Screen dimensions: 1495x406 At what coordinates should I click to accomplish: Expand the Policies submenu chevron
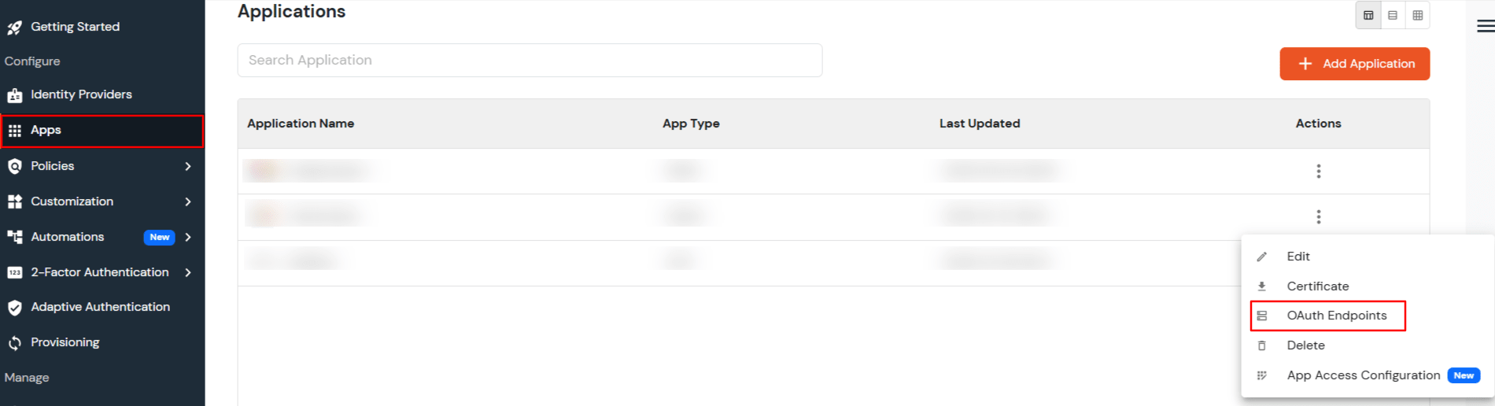point(188,166)
